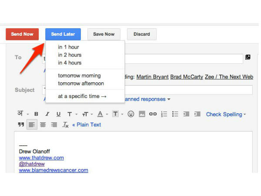
Task: Center align the text
Action: tap(43, 125)
